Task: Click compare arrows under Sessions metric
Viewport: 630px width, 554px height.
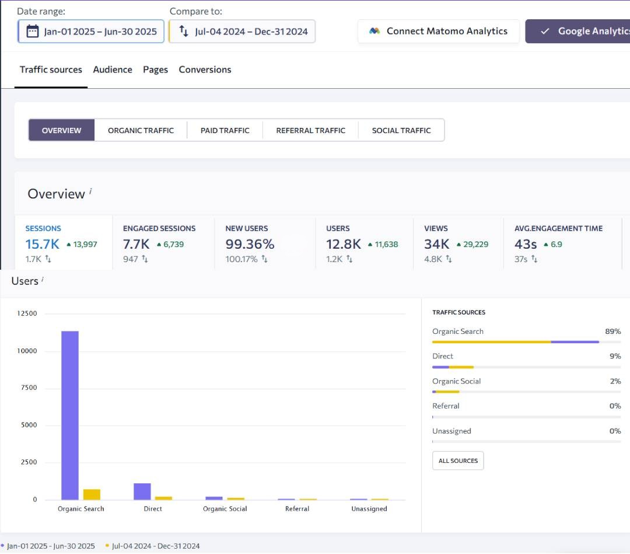Action: pos(48,259)
